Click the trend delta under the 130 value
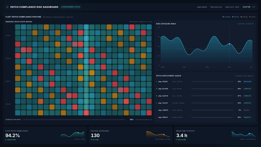This screenshot has height=147, width=261. [x=95, y=140]
